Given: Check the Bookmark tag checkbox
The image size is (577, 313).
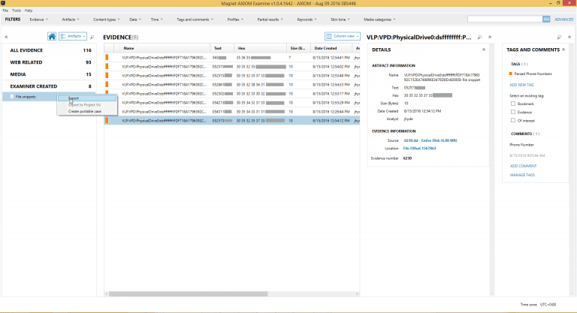Looking at the screenshot, I should click(x=513, y=104).
